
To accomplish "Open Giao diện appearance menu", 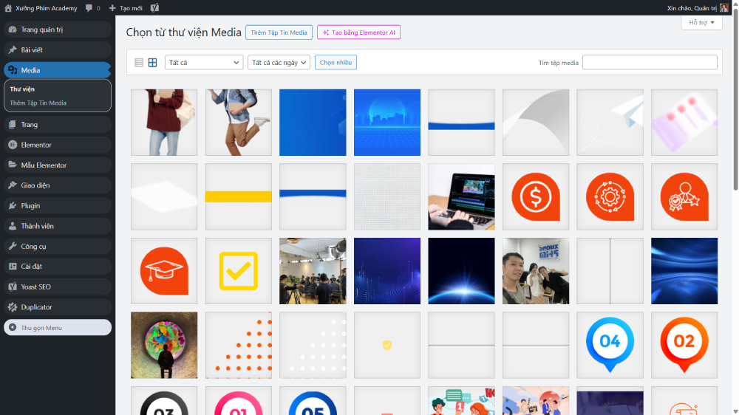I will click(58, 185).
